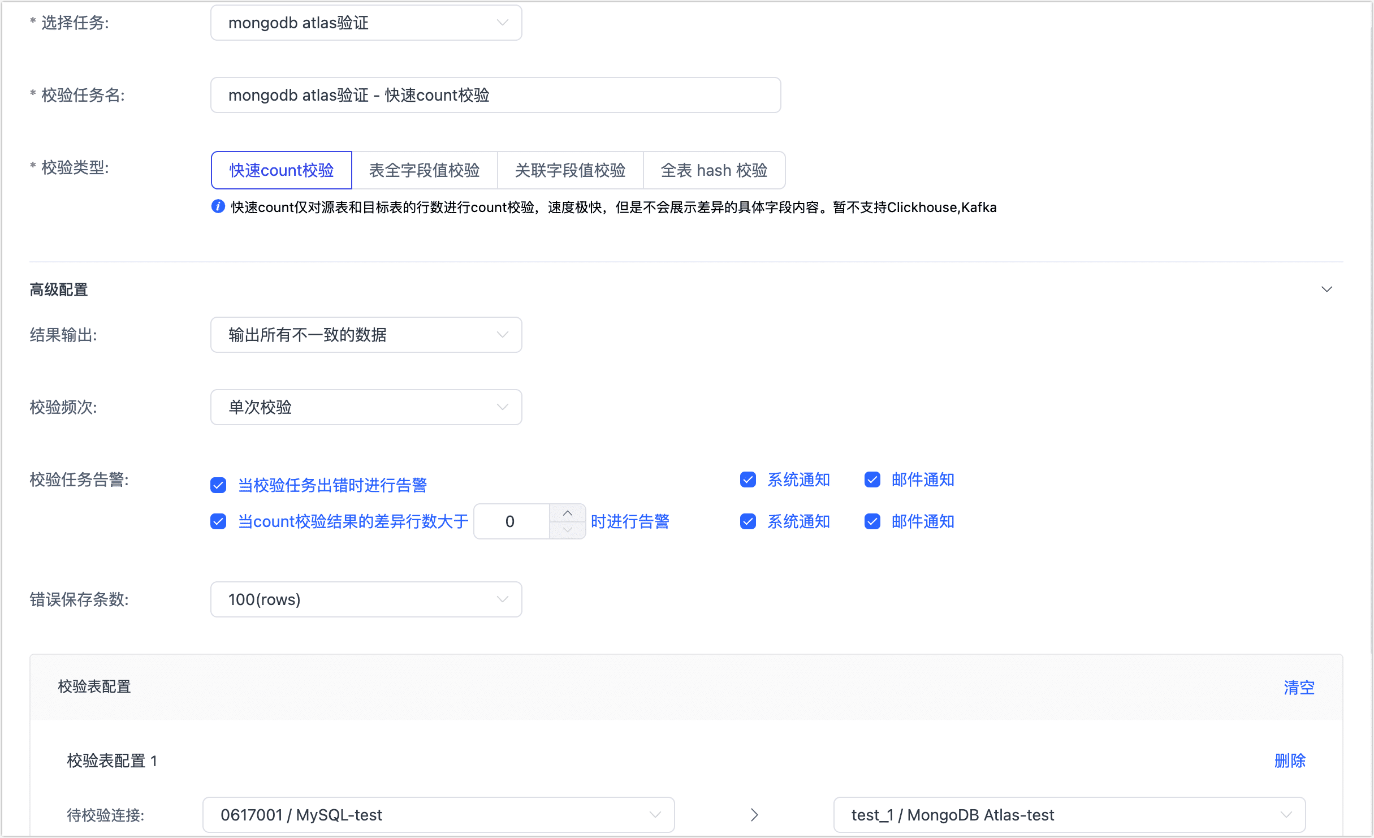Enable the 当校验任务出错时进行告警 checkbox
Viewport: 1374px width, 838px height.
click(x=218, y=485)
